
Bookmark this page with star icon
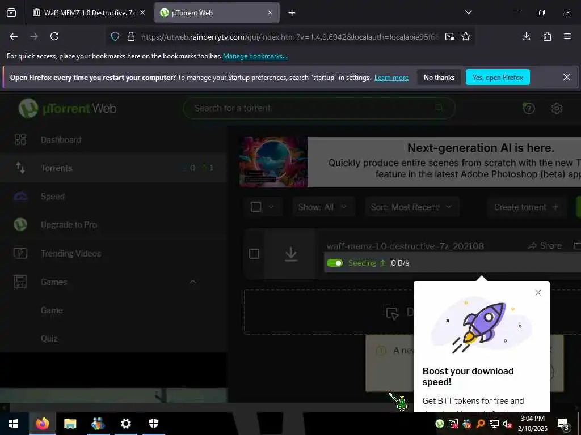click(466, 37)
